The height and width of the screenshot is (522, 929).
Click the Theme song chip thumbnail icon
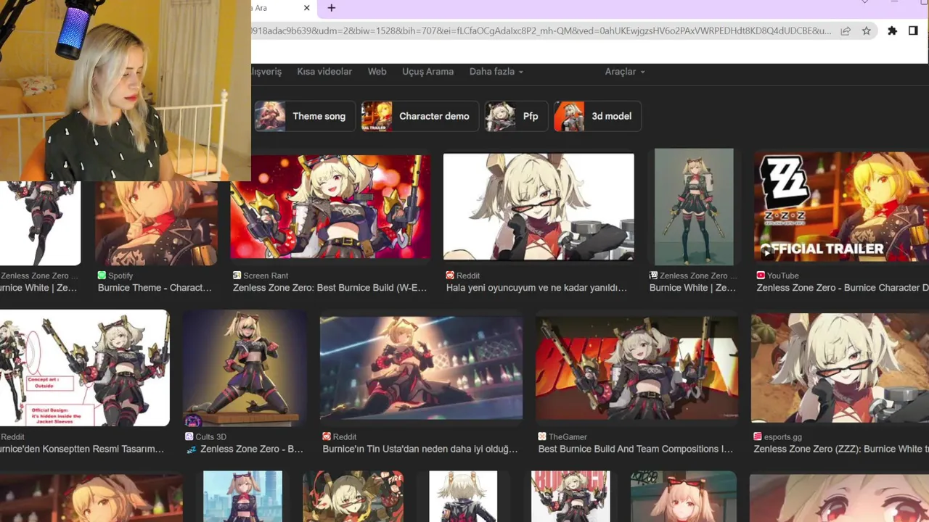(270, 116)
